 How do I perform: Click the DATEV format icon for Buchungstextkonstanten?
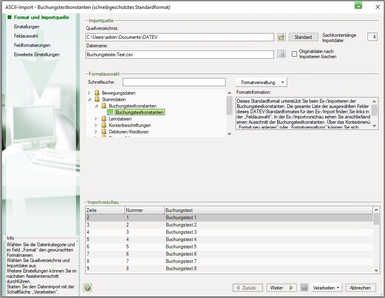coord(110,112)
